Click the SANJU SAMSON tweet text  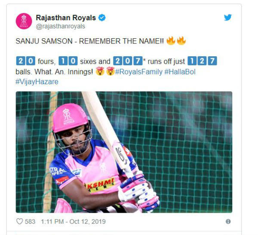pyautogui.click(x=90, y=41)
